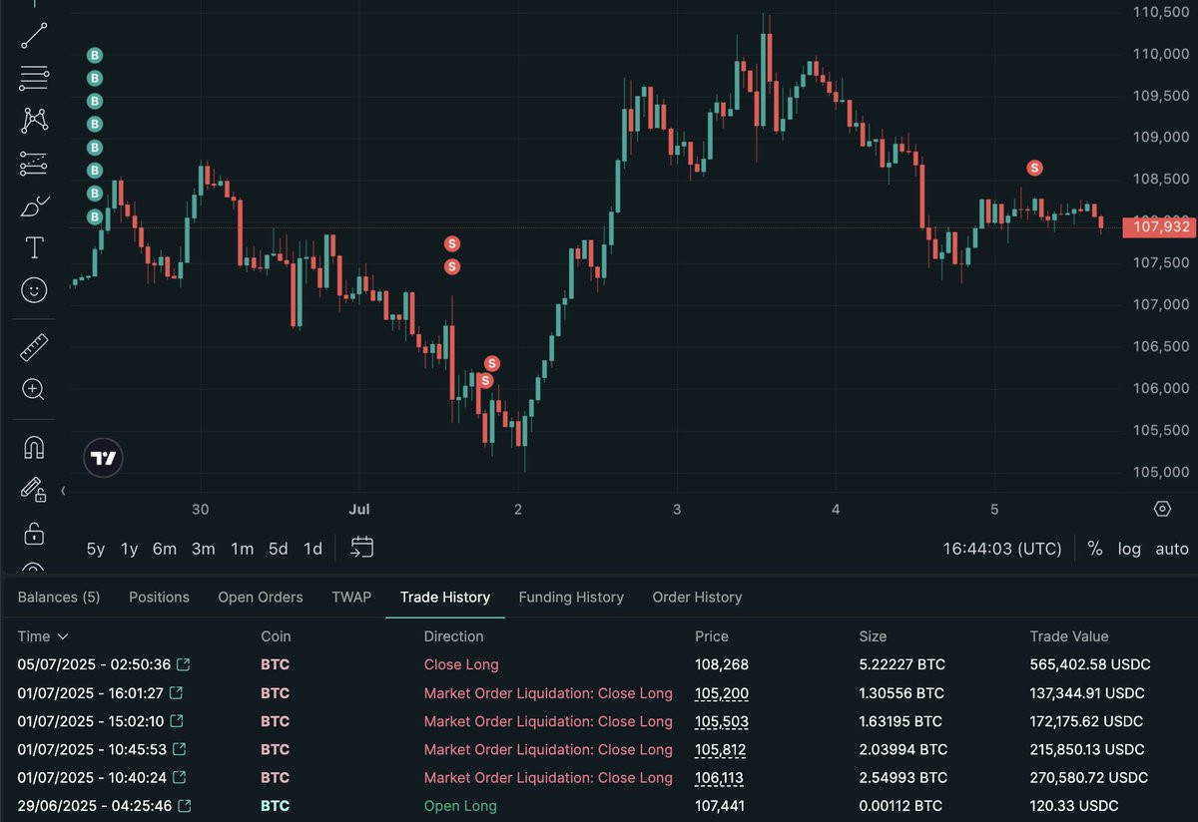Select the Trade History tab
This screenshot has width=1198, height=822.
point(445,597)
